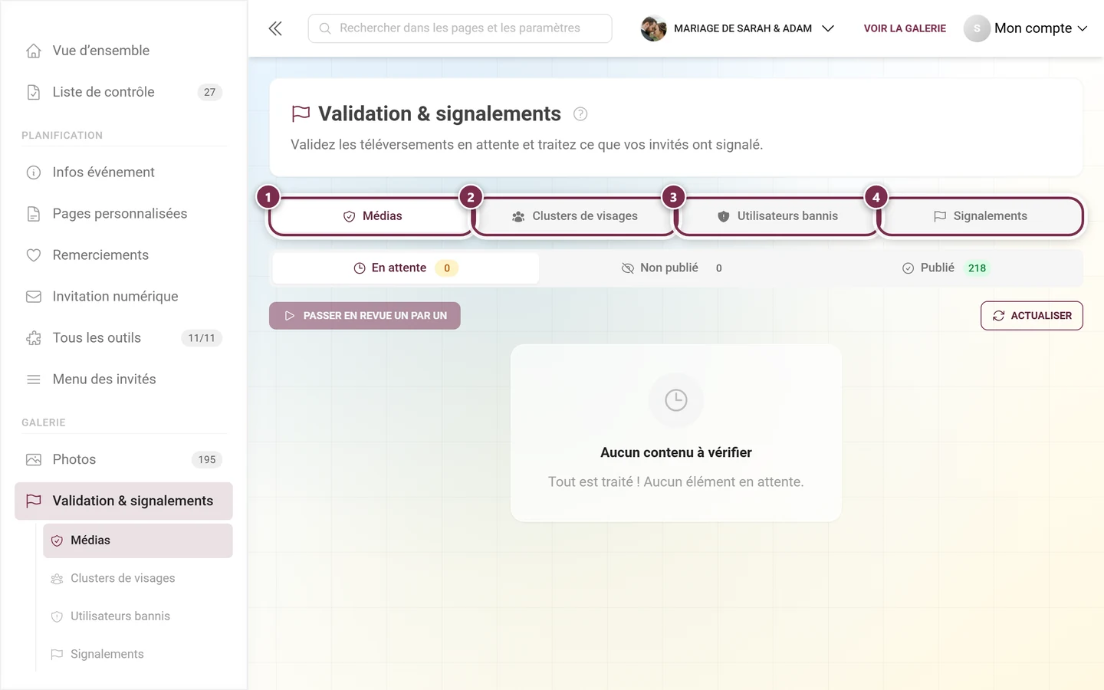The height and width of the screenshot is (690, 1104).
Task: Select Clusters de visages in the sidebar submenu
Action: point(138,579)
